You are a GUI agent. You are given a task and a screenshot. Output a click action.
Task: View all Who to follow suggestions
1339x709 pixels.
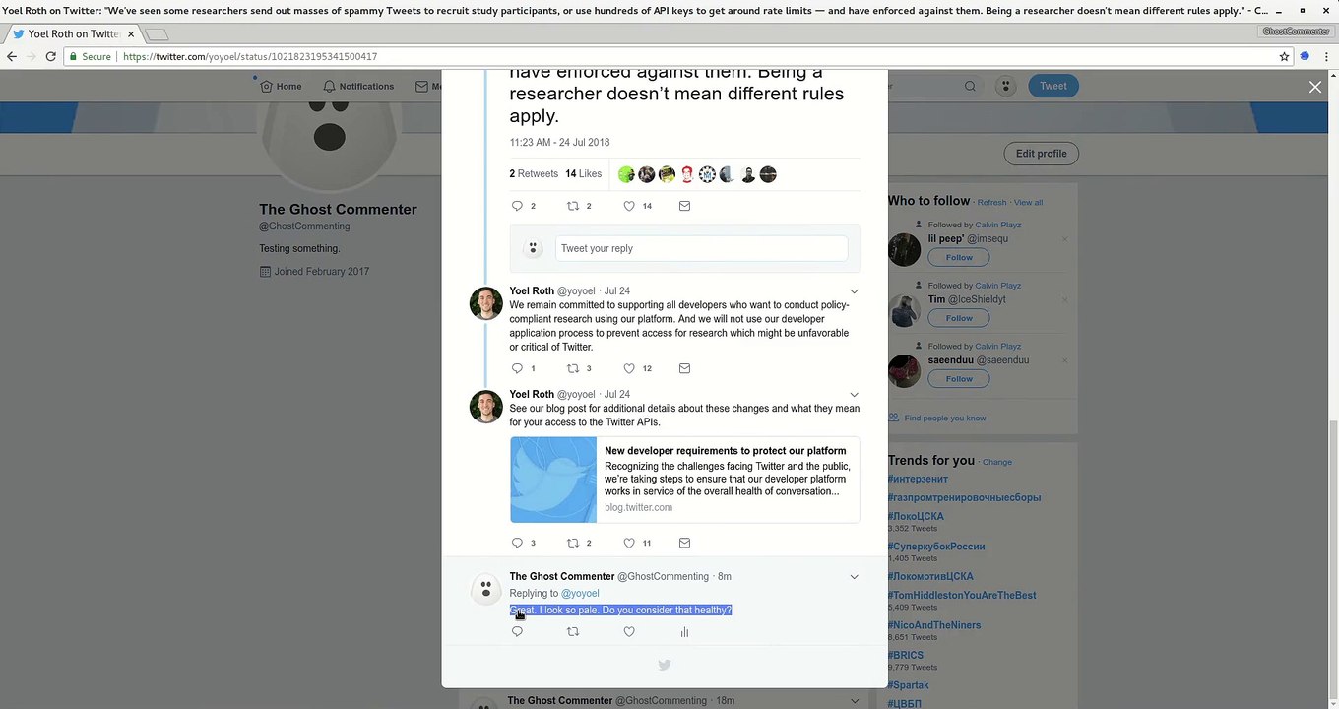point(1028,203)
